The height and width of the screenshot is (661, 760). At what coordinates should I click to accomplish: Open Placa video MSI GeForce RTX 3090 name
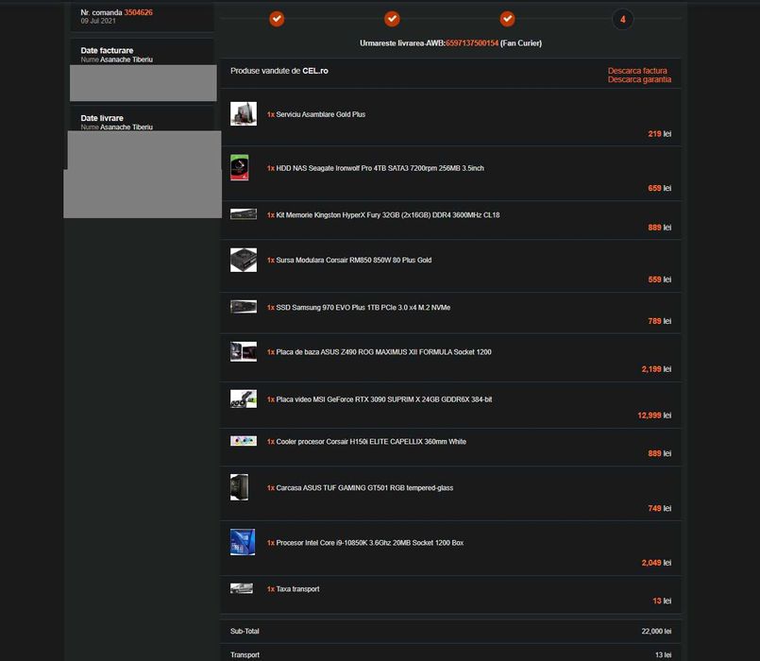coord(384,399)
